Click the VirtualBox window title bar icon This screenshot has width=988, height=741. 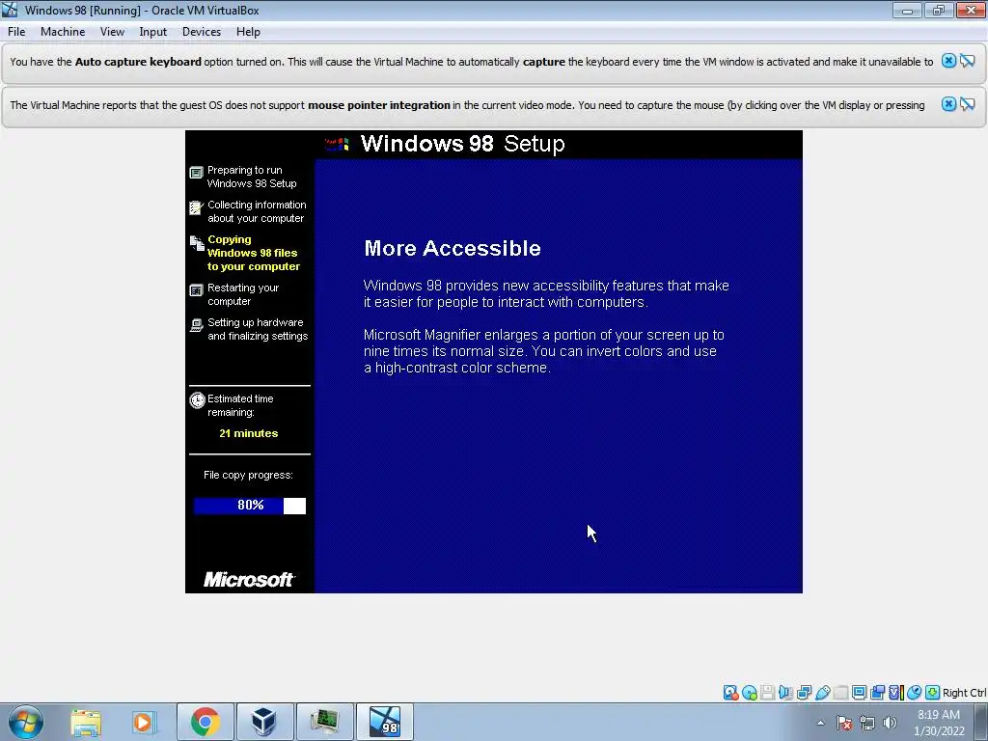click(x=10, y=10)
